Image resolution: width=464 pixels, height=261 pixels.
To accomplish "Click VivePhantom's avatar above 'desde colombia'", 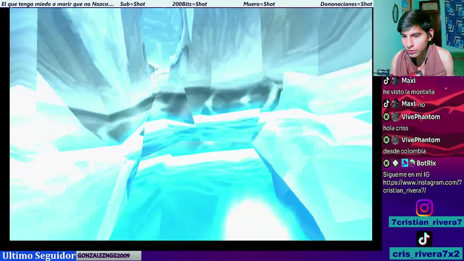I will coord(395,140).
